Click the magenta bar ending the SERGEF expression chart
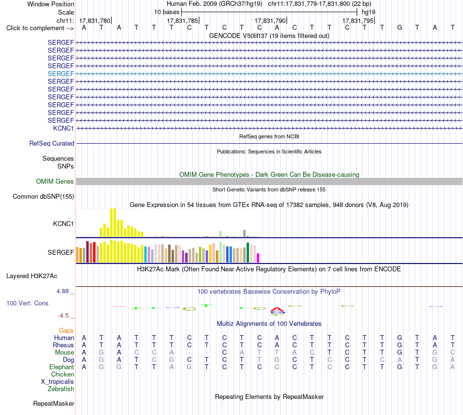This screenshot has height=415, width=463. 258,258
